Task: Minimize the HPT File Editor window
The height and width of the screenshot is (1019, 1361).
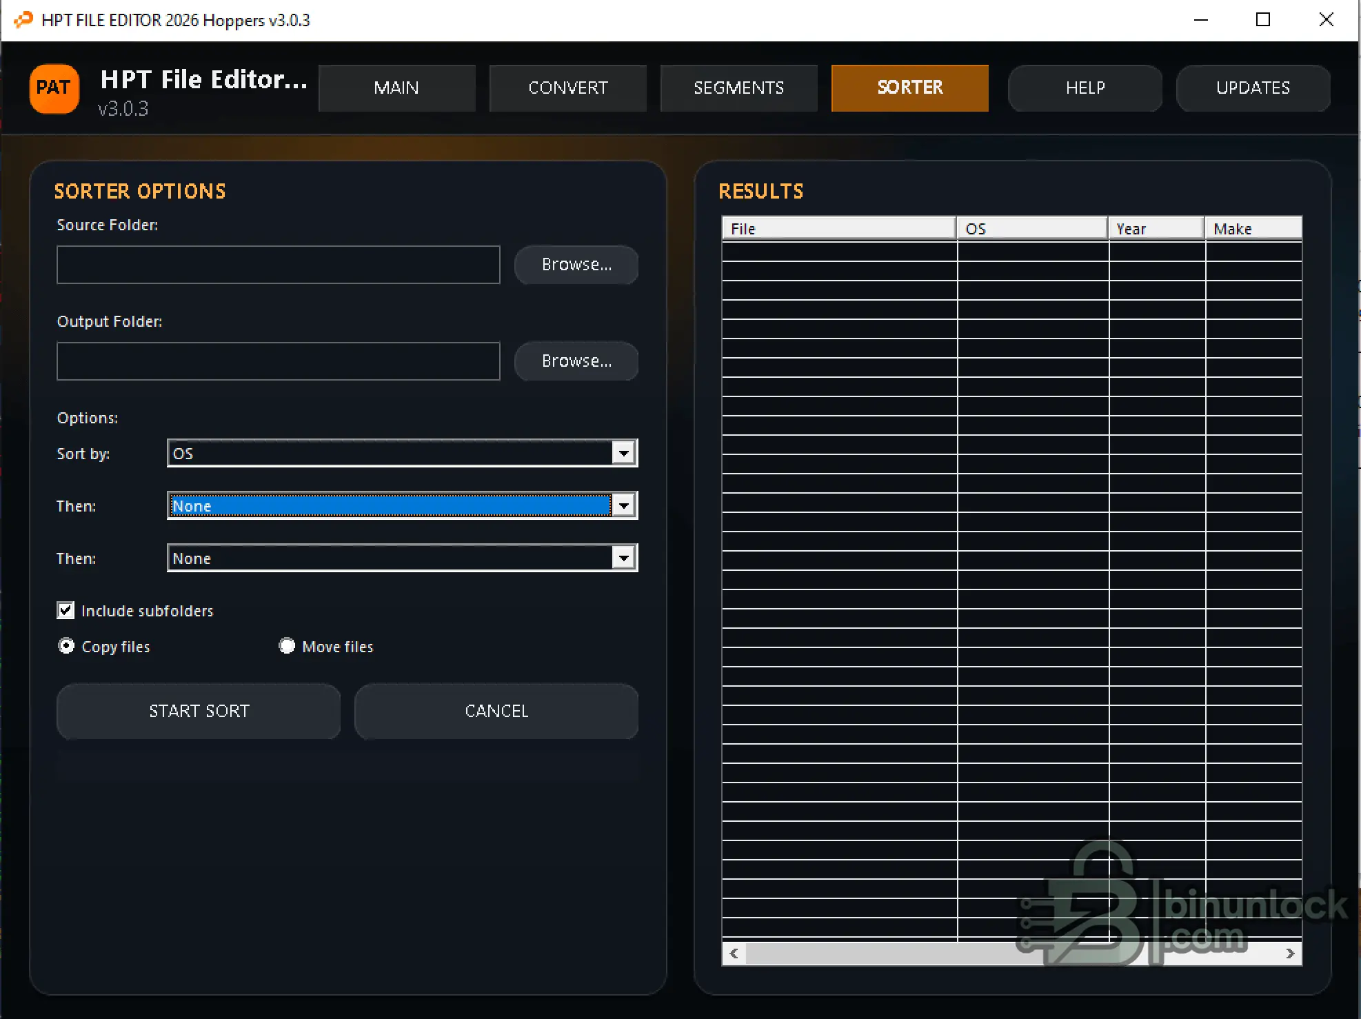Action: point(1201,20)
